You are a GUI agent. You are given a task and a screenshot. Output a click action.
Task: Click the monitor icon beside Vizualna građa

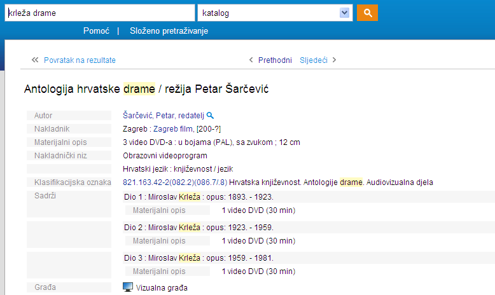[128, 287]
